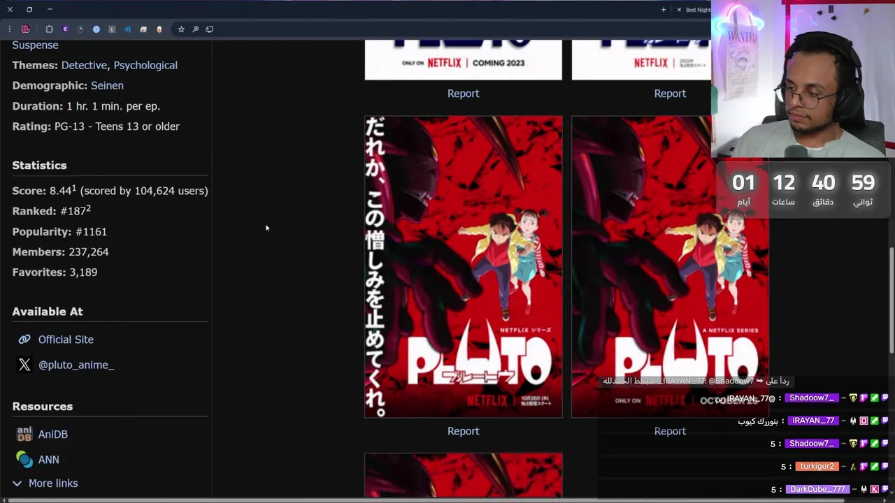Open the Official Site link
The width and height of the screenshot is (895, 503).
66,340
